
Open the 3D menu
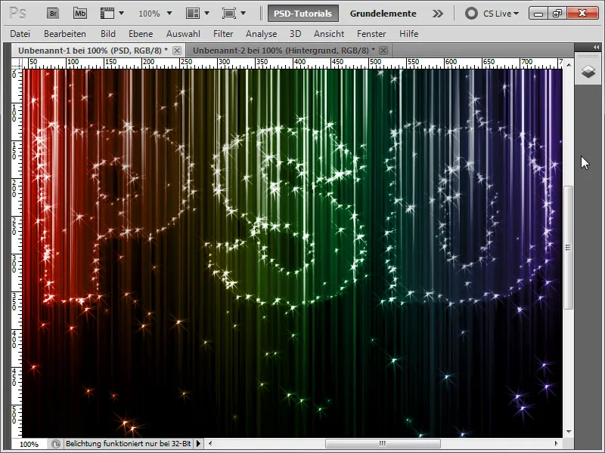point(295,34)
